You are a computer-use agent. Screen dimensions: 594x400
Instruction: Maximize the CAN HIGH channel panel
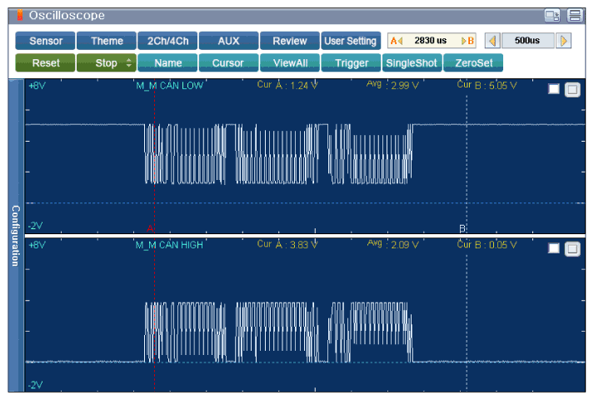coord(572,248)
